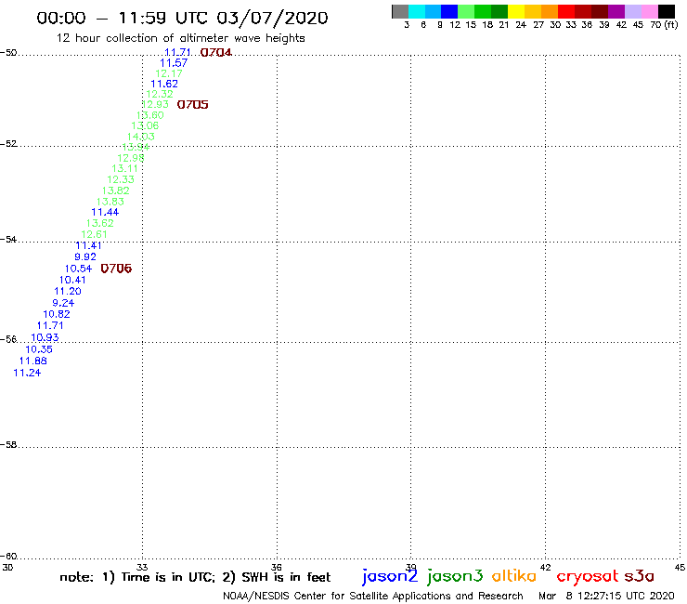
Task: Select the altika legend label
Action: click(x=514, y=575)
